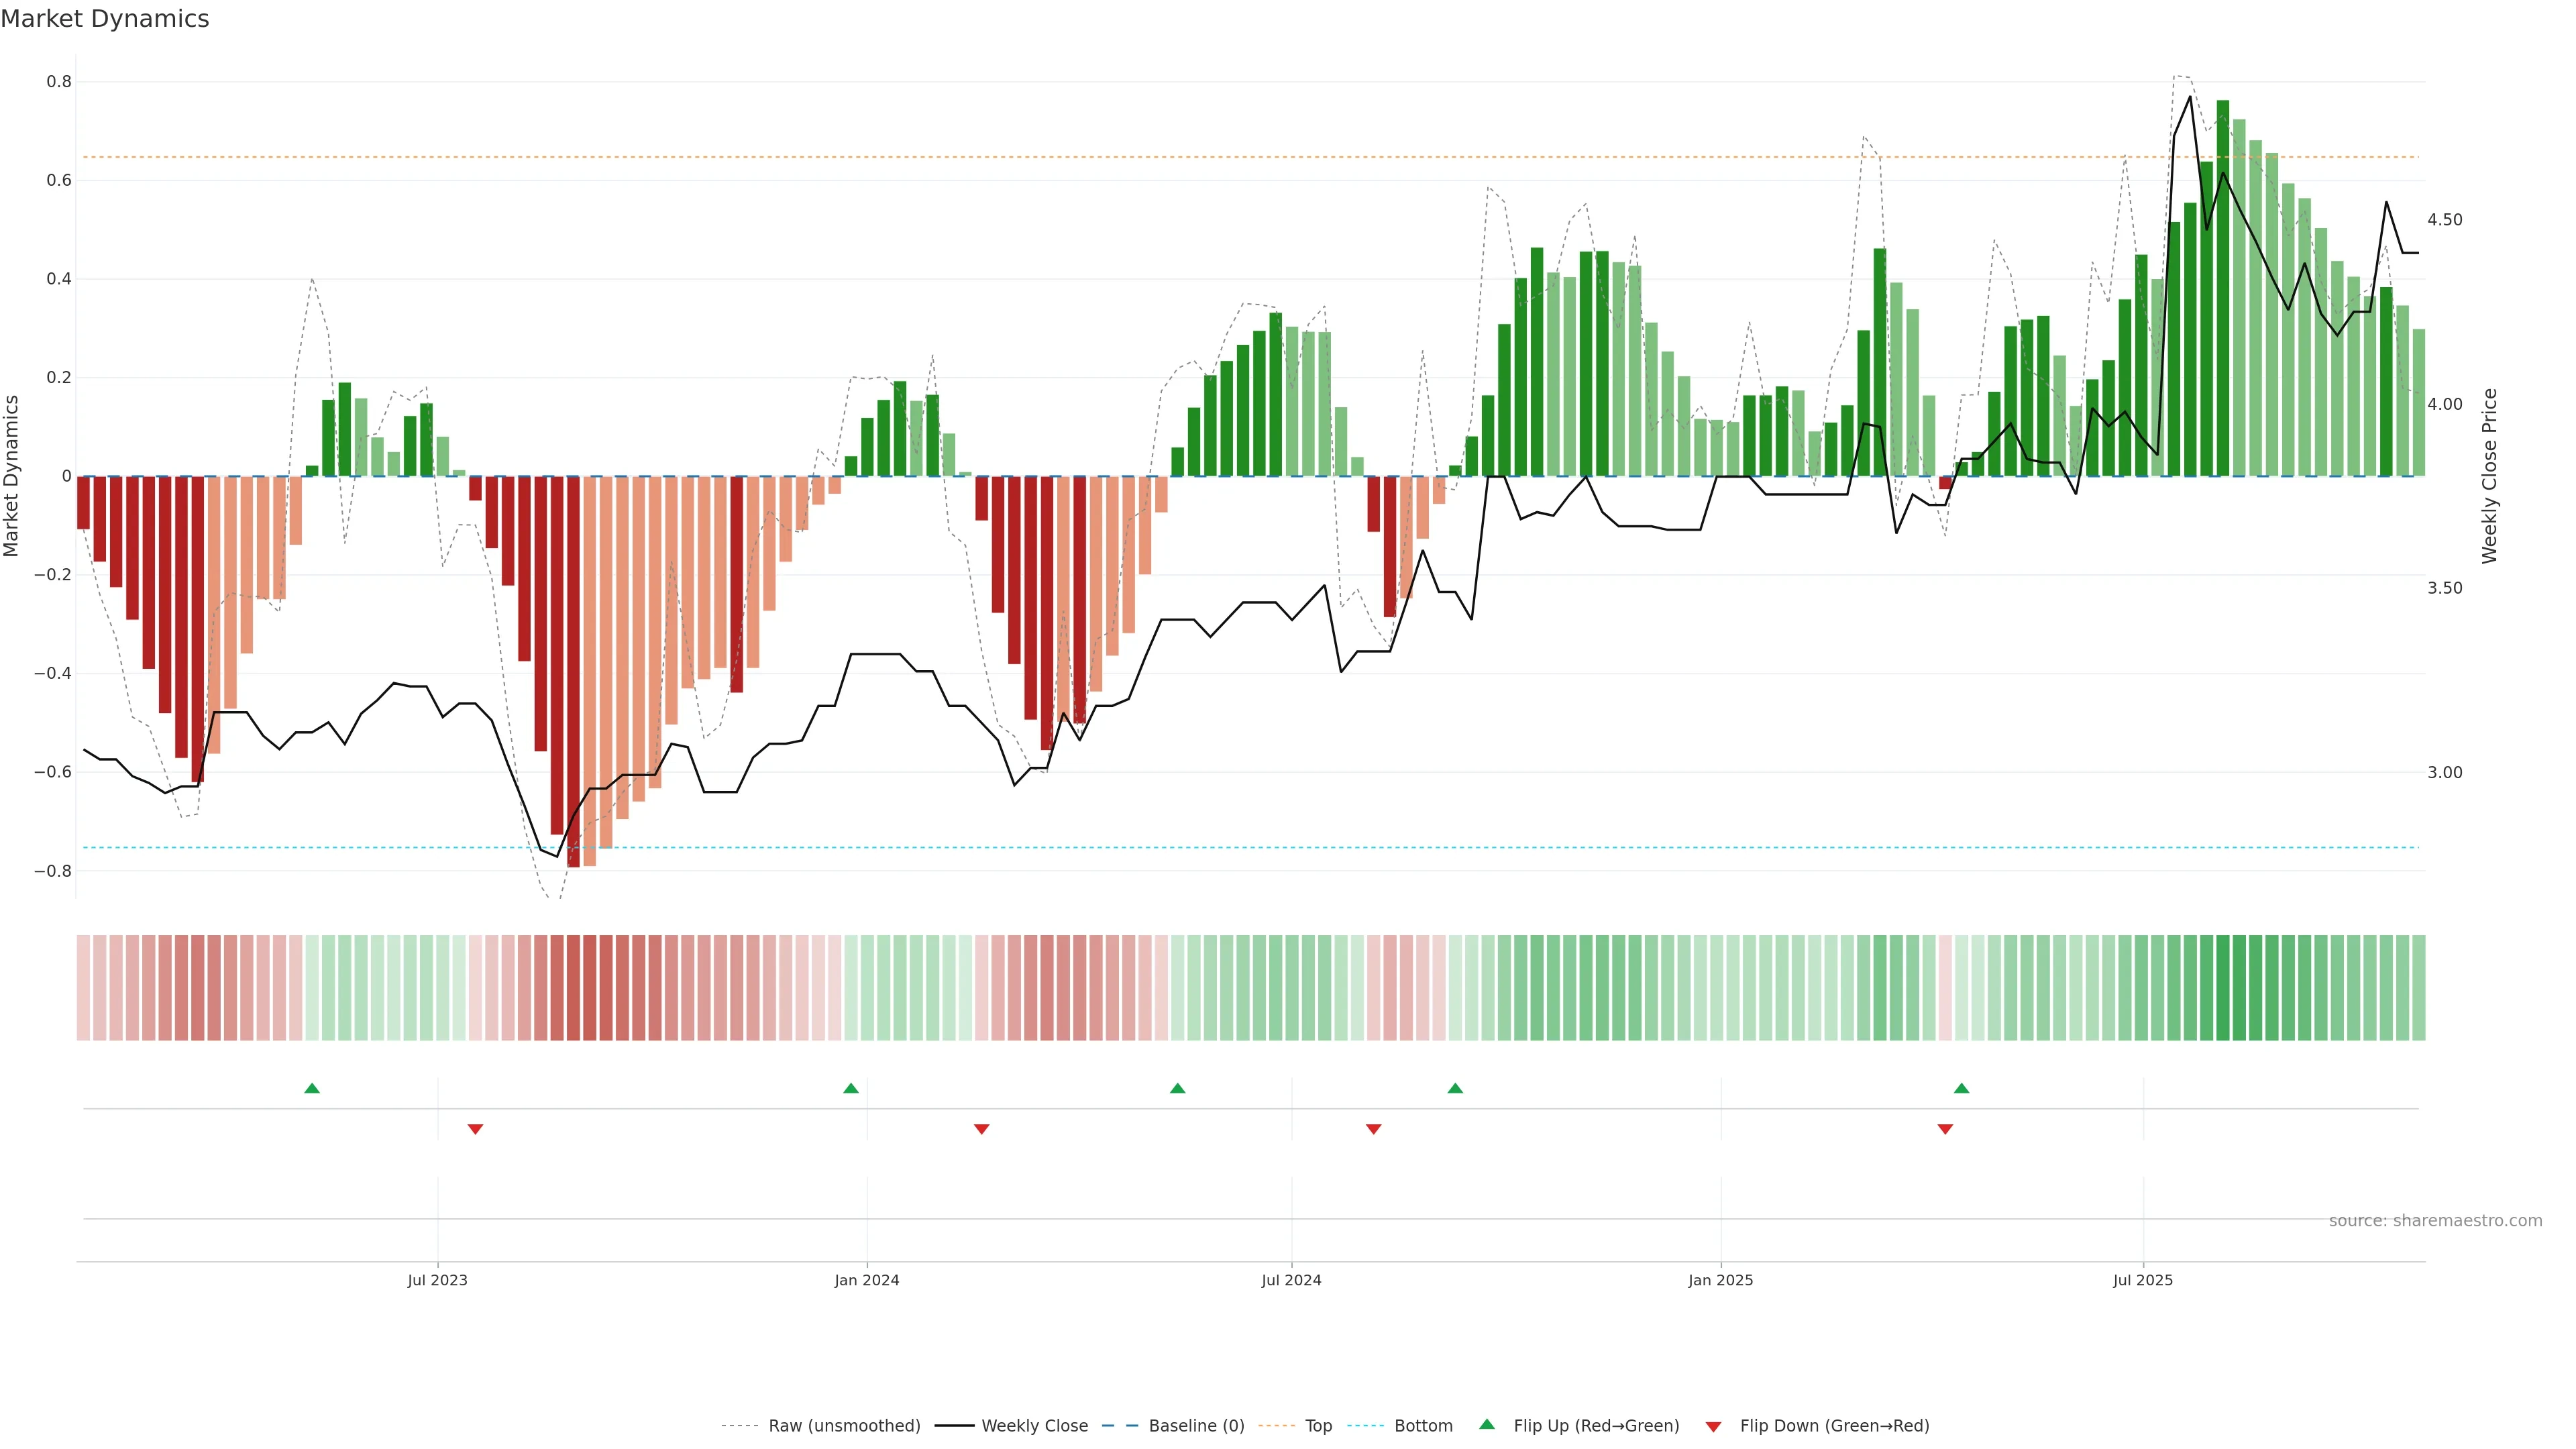
Task: Click the Jul 2025 x-axis label
Action: point(2142,1280)
